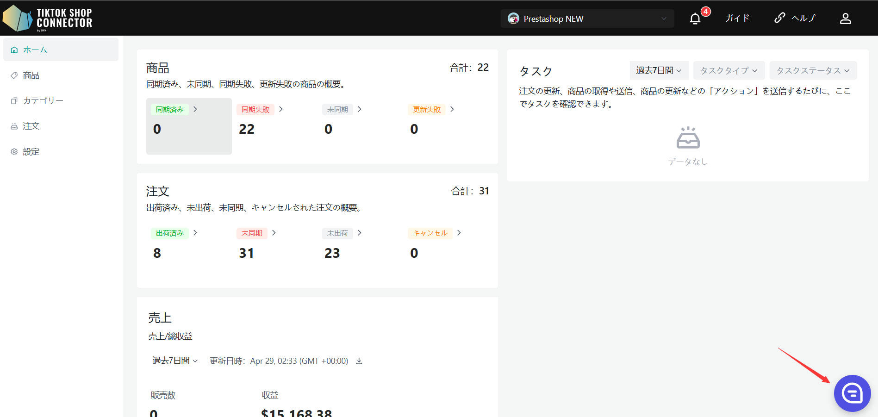This screenshot has height=417, width=878.
Task: Click the 商品 tag icon in sidebar
Action: (x=14, y=75)
